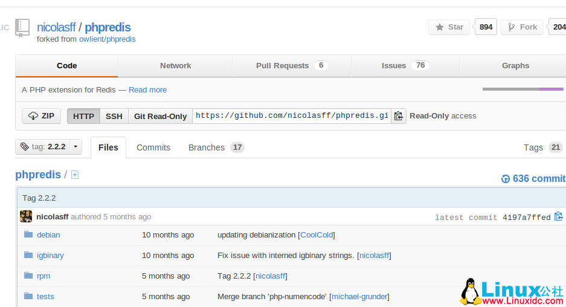This screenshot has height=307, width=566.
Task: Copy clone URL with clipboard icon
Action: (x=398, y=116)
